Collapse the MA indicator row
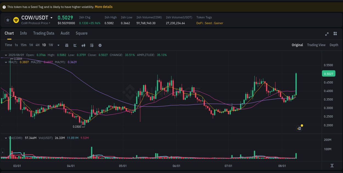This screenshot has width=343, height=173. 6,62
